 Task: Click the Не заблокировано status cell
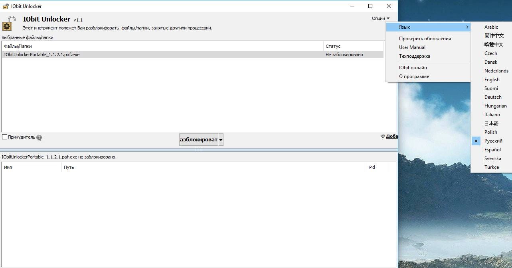[x=344, y=55]
